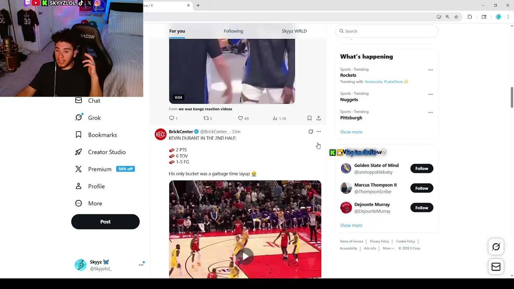
Task: Open the Nuggets trending topic
Action: tap(349, 100)
